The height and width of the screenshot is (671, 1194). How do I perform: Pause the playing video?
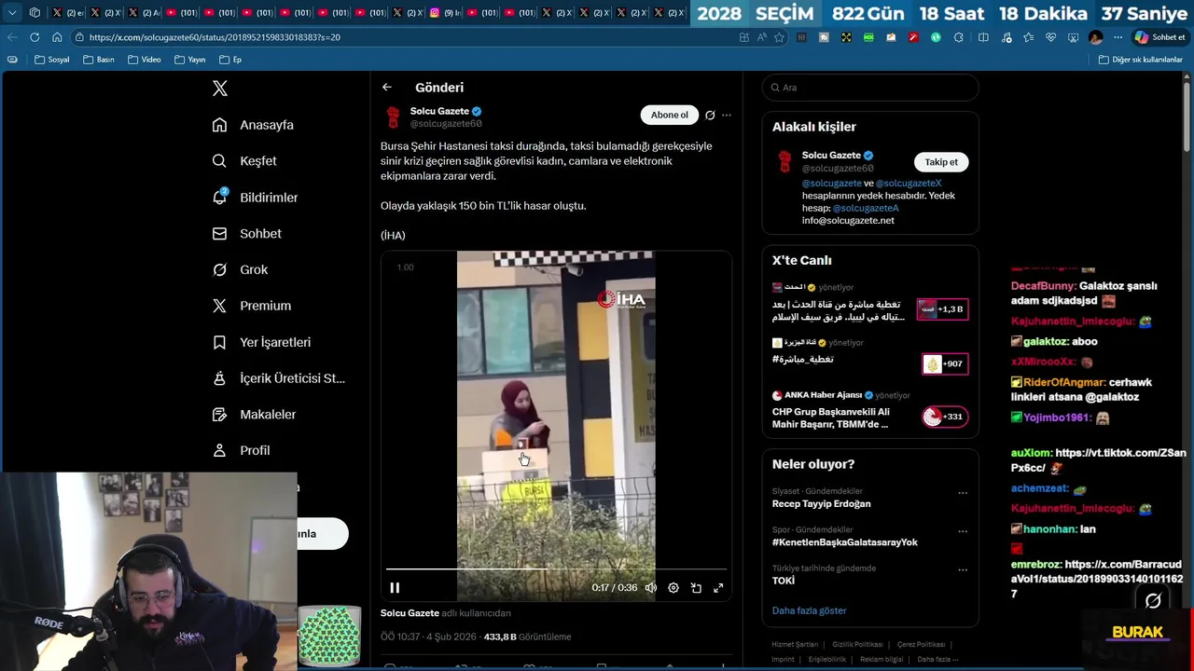(x=395, y=588)
